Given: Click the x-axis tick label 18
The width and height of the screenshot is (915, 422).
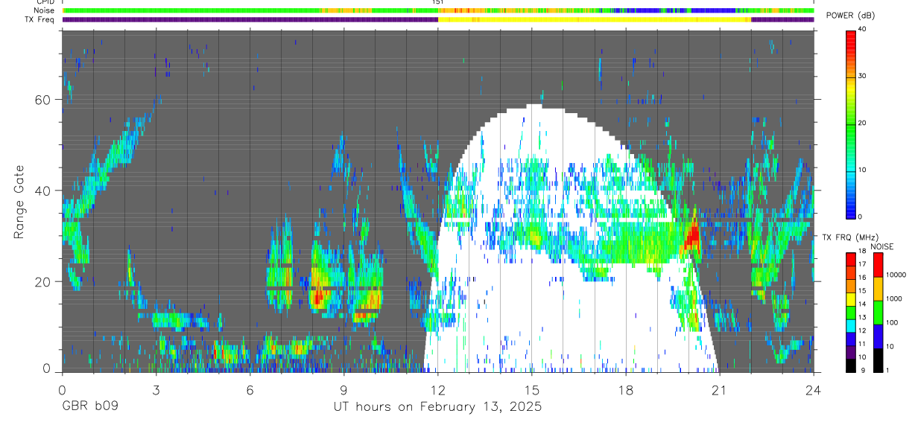Looking at the screenshot, I should tap(626, 389).
